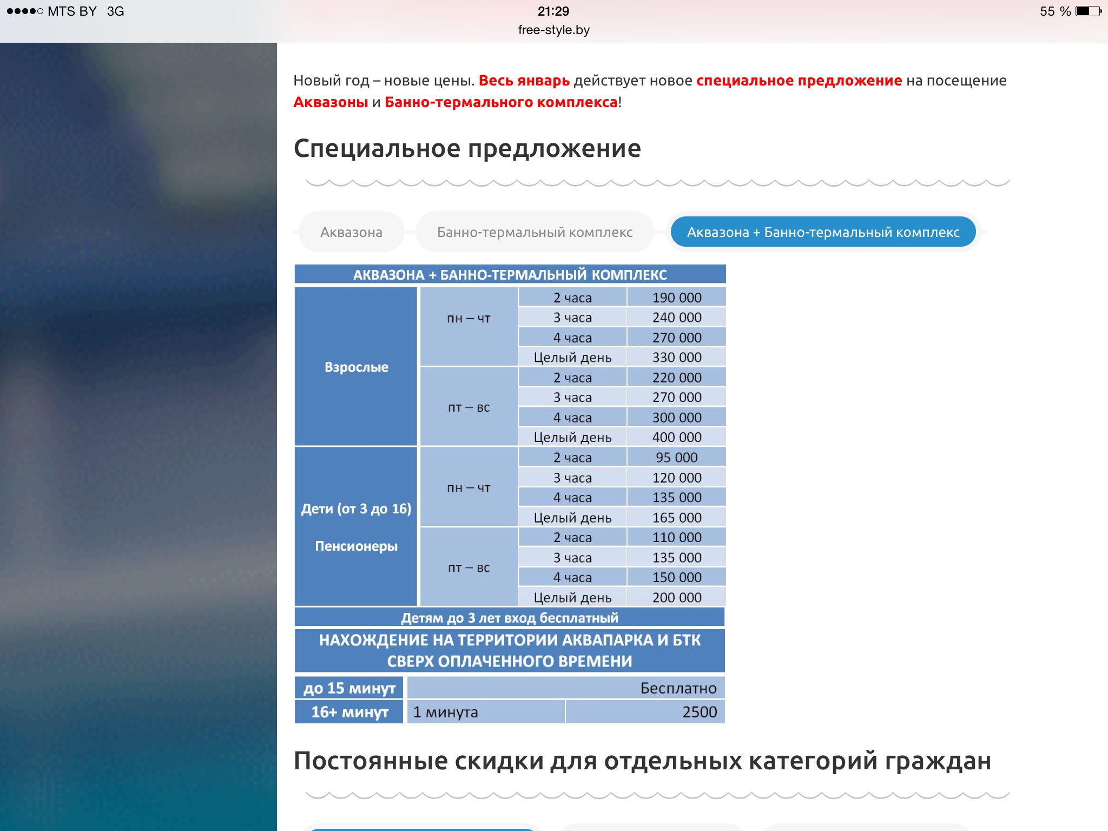Click the table header АКВАЗОНА + БАННО-ТЕРМАЛЬНЫЙ КОМПЛЕКС
1108x831 pixels.
(x=510, y=274)
